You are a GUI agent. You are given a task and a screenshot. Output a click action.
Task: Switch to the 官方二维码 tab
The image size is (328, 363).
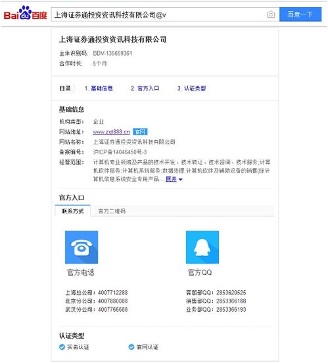[112, 211]
